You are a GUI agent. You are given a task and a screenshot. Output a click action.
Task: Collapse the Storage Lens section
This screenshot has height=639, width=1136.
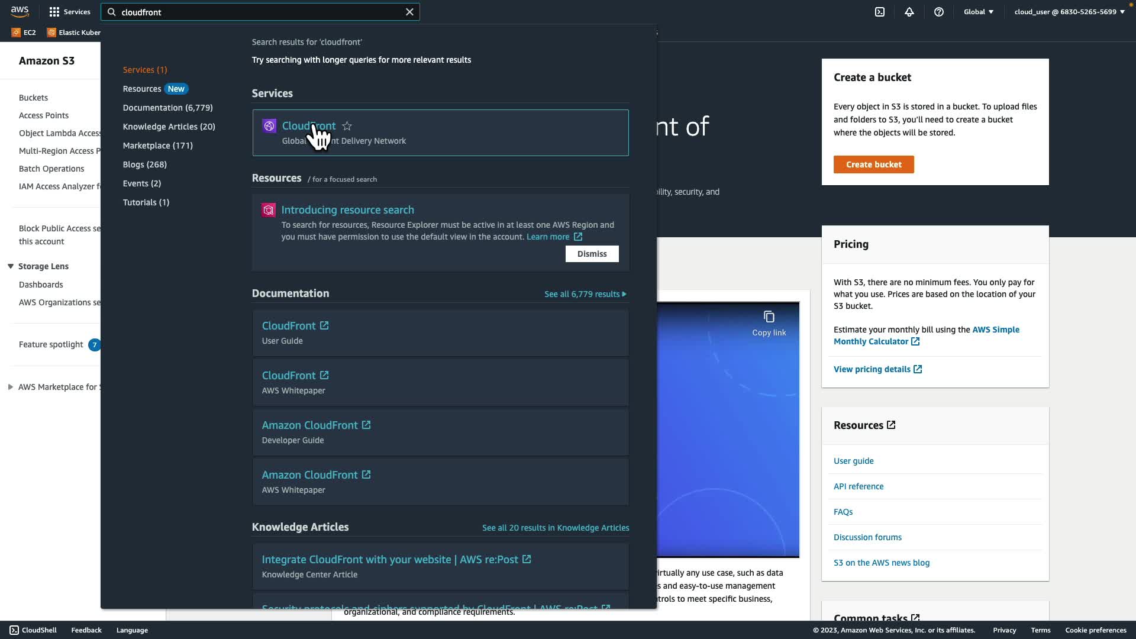(x=11, y=266)
